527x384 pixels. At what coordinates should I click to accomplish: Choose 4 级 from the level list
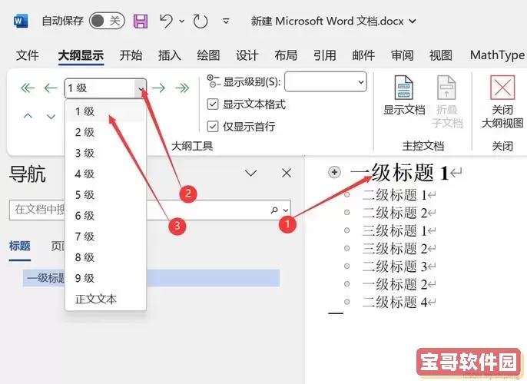(x=105, y=174)
